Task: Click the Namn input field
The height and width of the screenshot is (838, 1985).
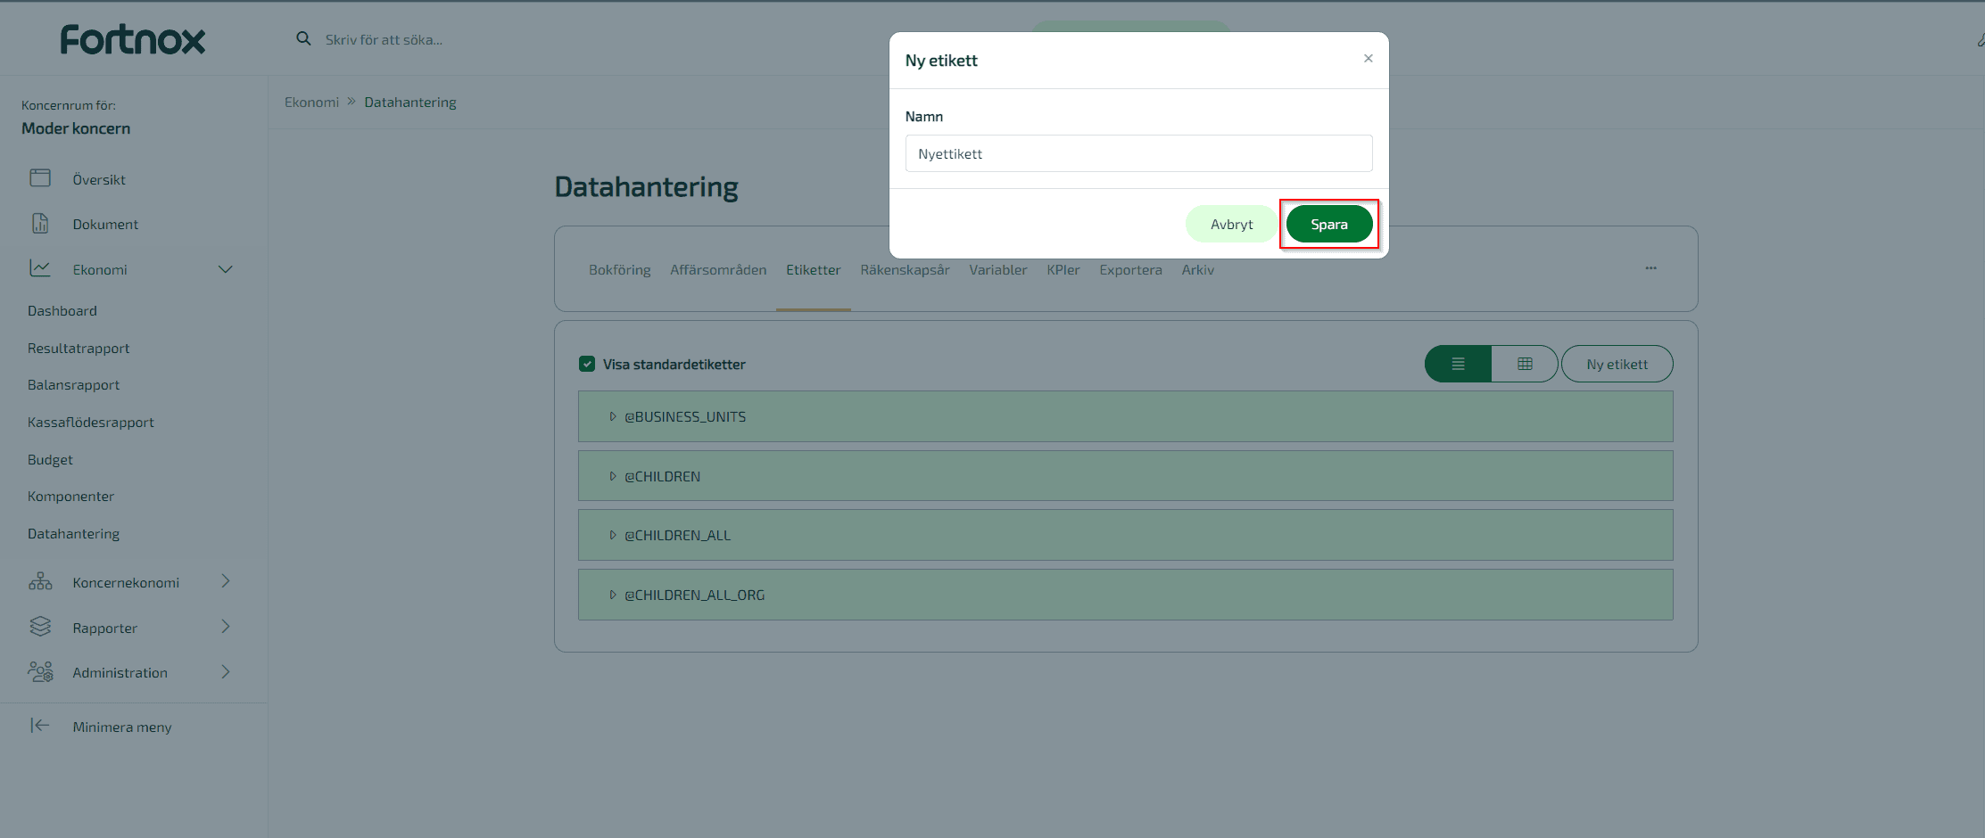Action: [x=1138, y=153]
